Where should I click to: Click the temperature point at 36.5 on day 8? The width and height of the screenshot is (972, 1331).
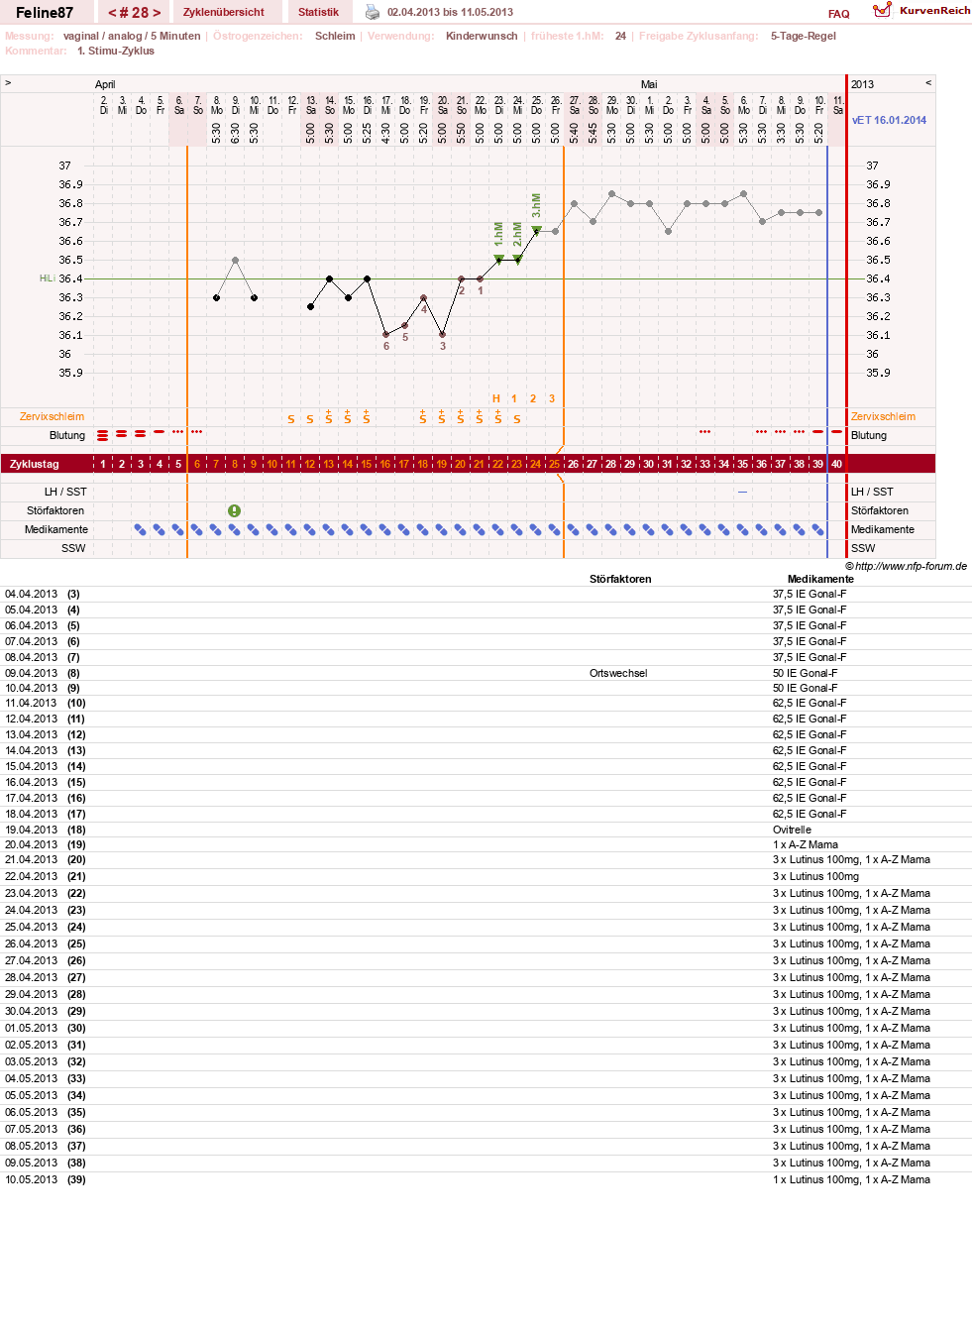tap(235, 260)
